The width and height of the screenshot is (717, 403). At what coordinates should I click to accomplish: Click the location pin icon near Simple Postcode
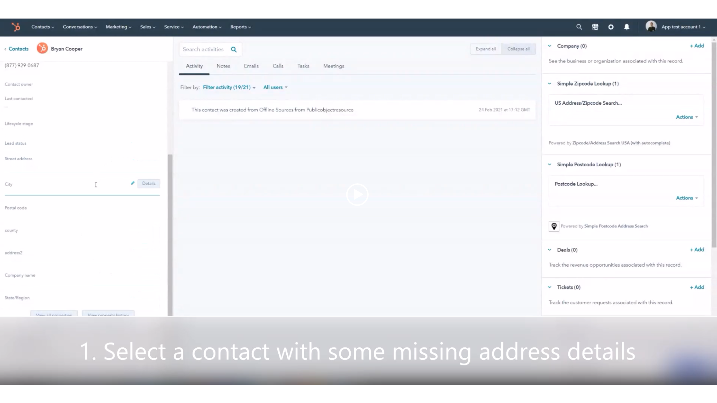554,226
